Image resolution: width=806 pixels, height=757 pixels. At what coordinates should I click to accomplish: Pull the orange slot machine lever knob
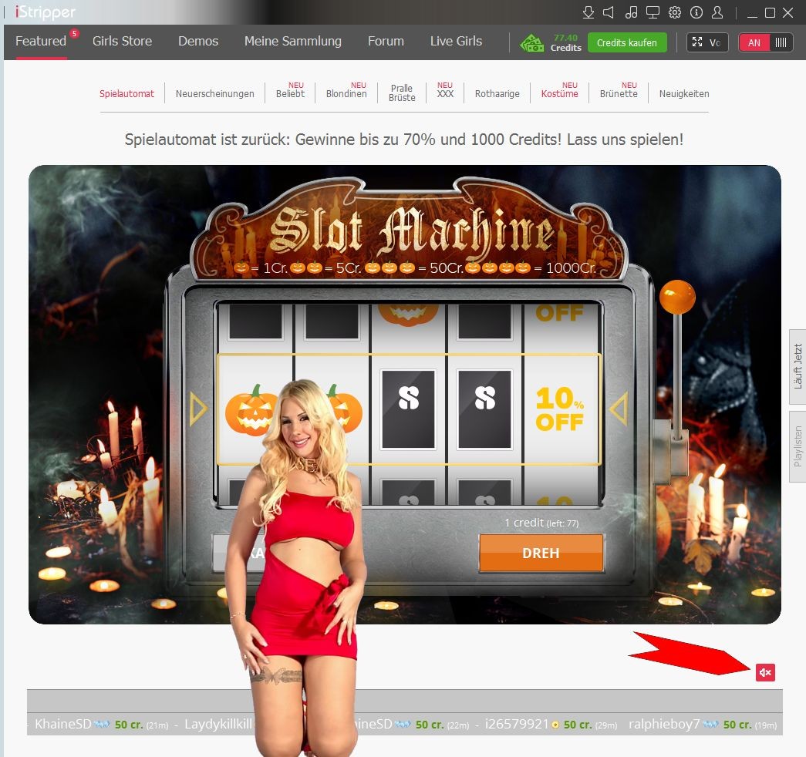click(677, 297)
